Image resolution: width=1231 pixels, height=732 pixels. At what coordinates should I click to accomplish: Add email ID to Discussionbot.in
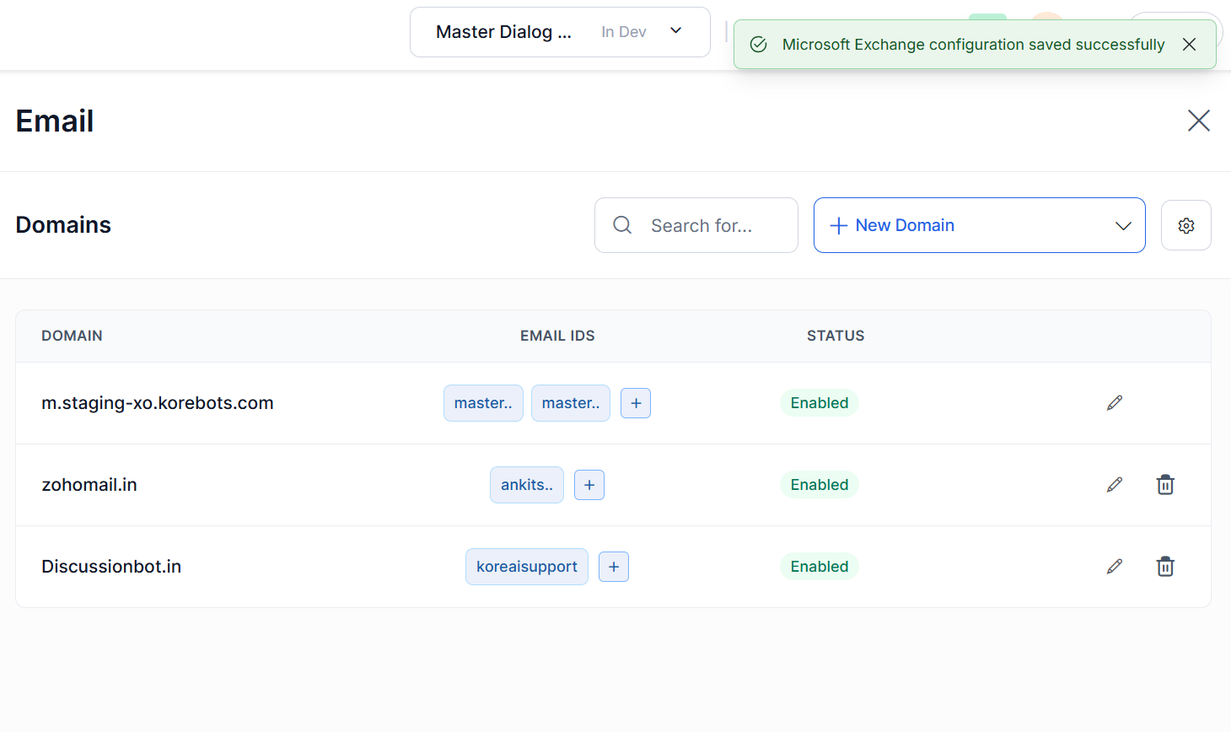click(x=614, y=567)
